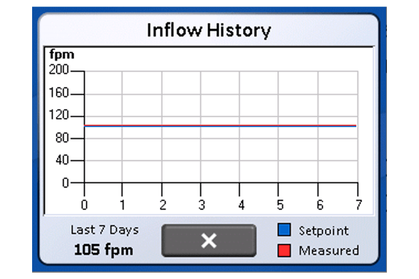The height and width of the screenshot is (279, 419).
Task: Click day 3 on the horizontal axis
Action: point(202,206)
